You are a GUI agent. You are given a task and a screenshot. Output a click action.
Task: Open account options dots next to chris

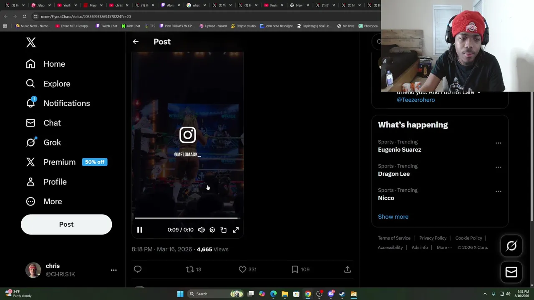point(113,270)
